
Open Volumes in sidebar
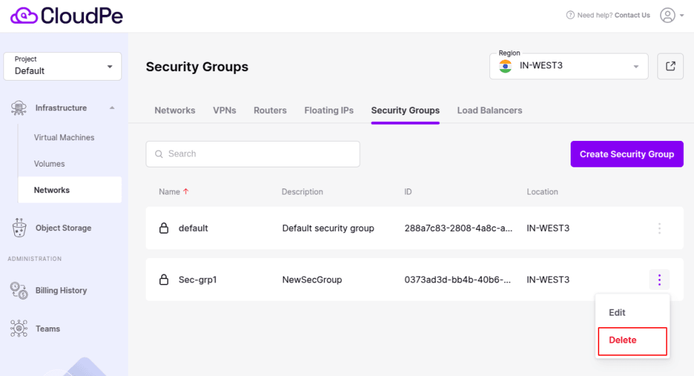pyautogui.click(x=49, y=164)
